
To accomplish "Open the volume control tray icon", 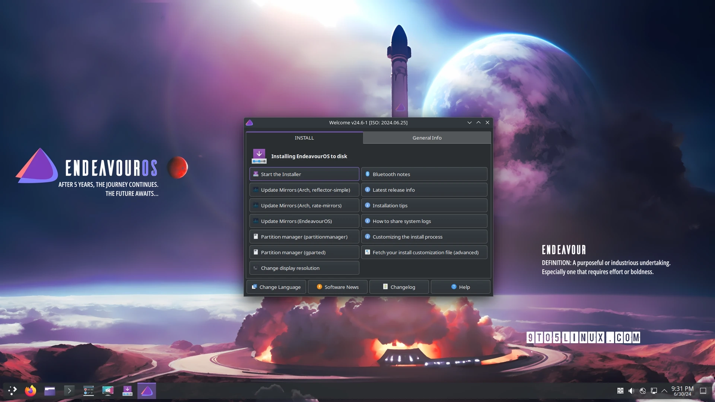I will 631,391.
